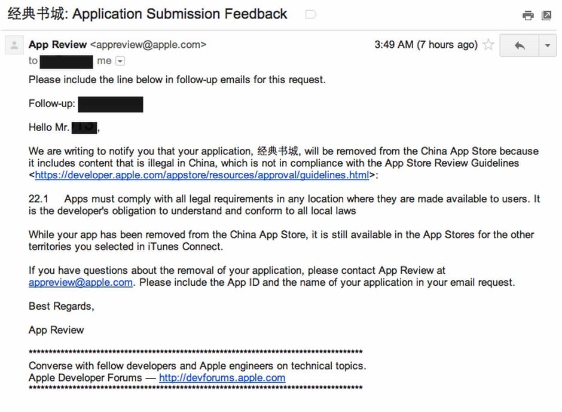562x412 pixels.
Task: Click the appreview@apple.com email link
Action: (81, 283)
